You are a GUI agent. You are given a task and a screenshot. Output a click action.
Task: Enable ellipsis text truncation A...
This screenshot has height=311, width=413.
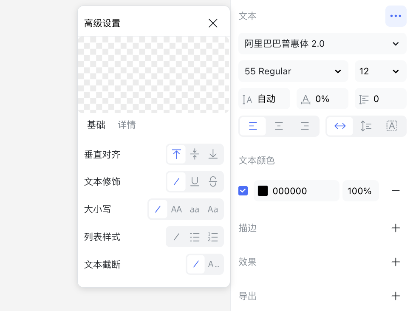click(x=214, y=264)
